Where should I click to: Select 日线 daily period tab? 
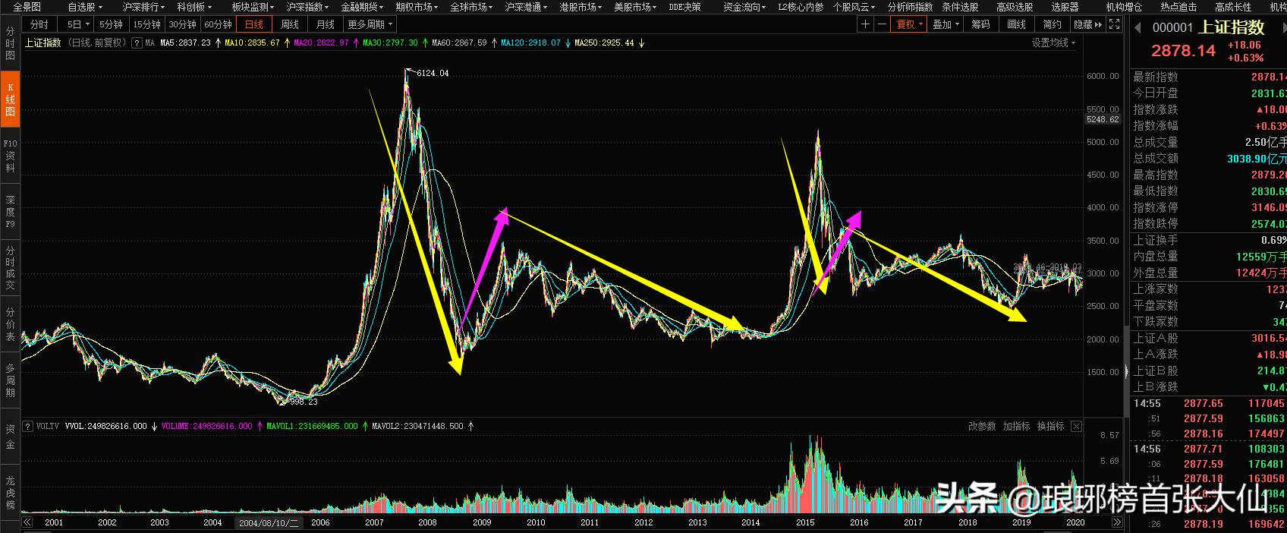point(254,24)
